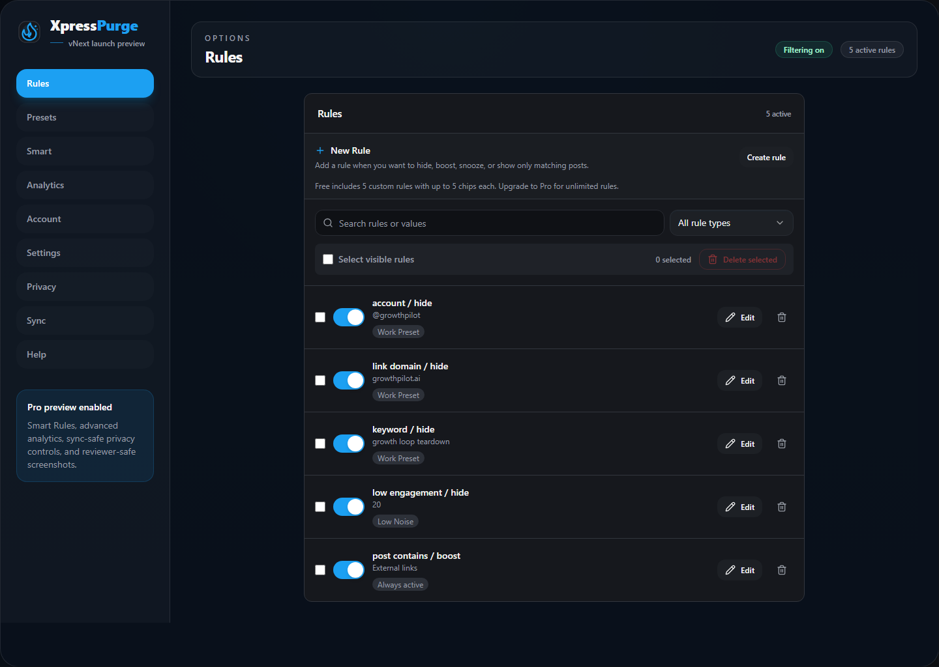Turn off the keyword / hide toggle

[x=349, y=444]
